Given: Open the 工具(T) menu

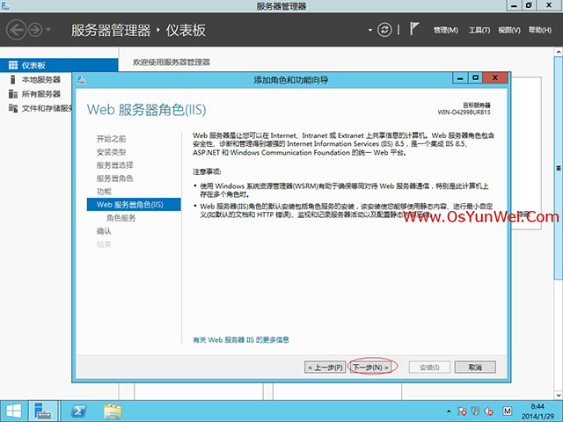Looking at the screenshot, I should pyautogui.click(x=479, y=31).
